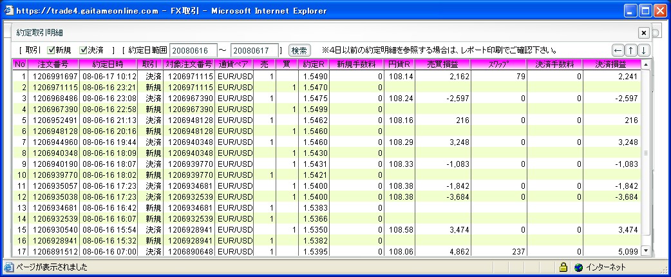The height and width of the screenshot is (277, 671).
Task: Toggle the 新規 checkbox
Action: tap(51, 50)
